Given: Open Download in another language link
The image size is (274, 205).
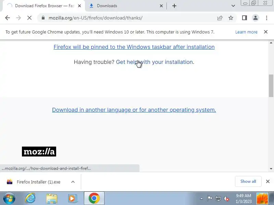Looking at the screenshot, I should tap(134, 110).
